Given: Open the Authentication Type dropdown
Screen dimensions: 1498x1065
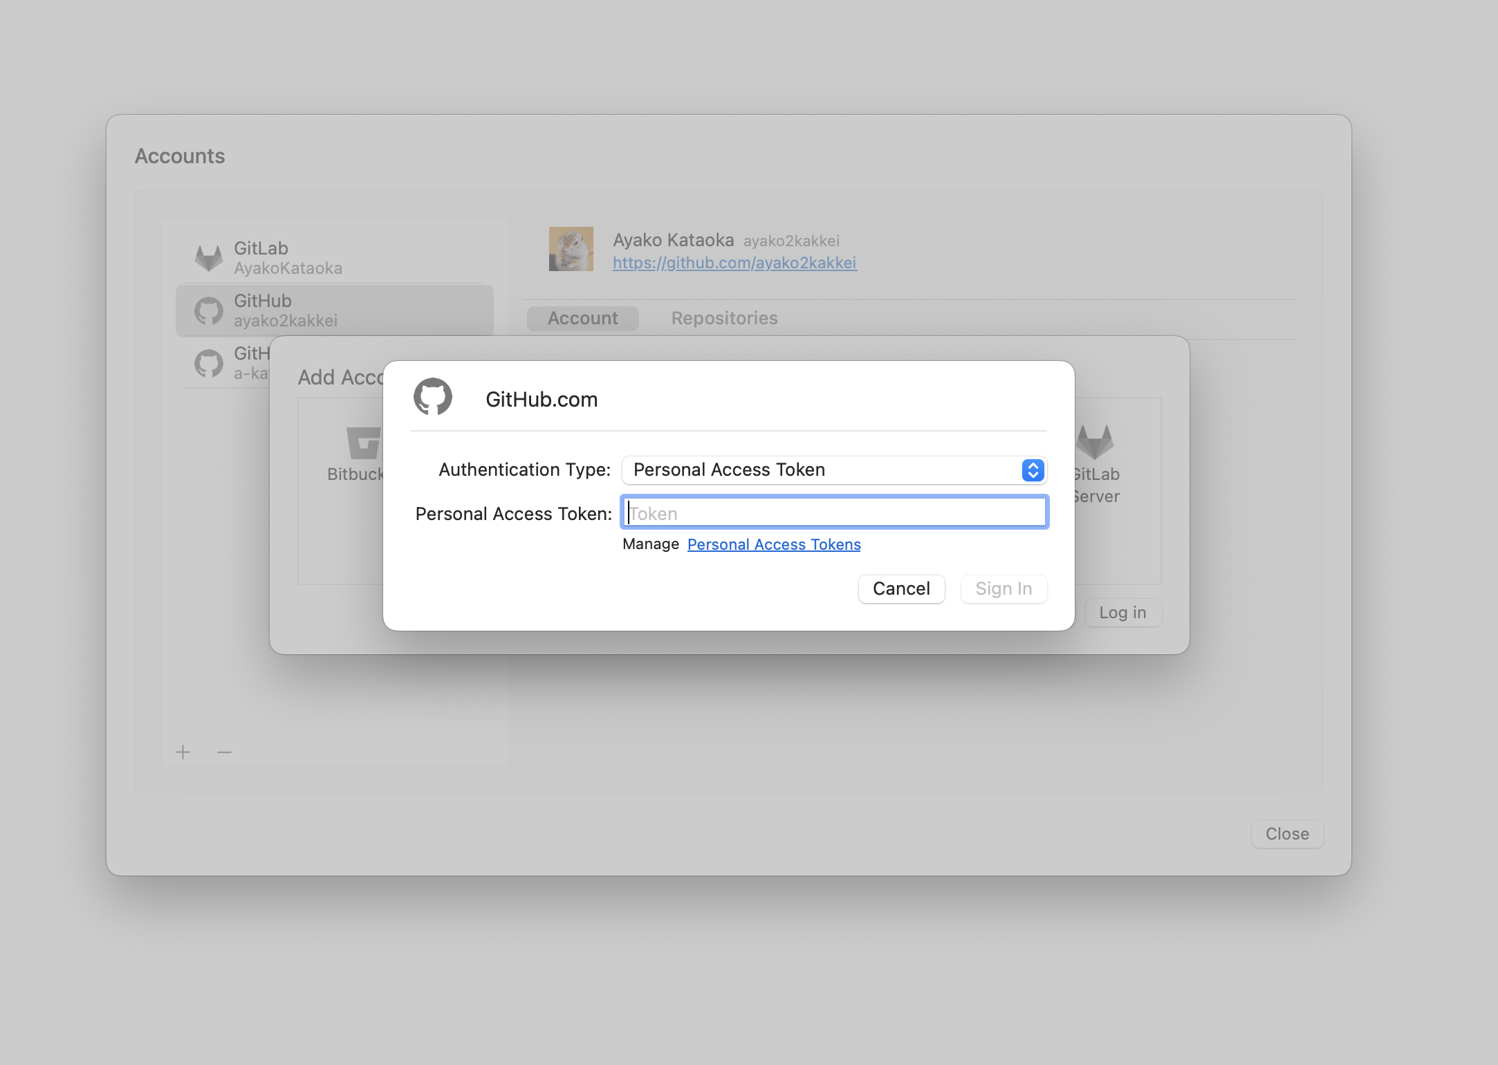Looking at the screenshot, I should [834, 470].
